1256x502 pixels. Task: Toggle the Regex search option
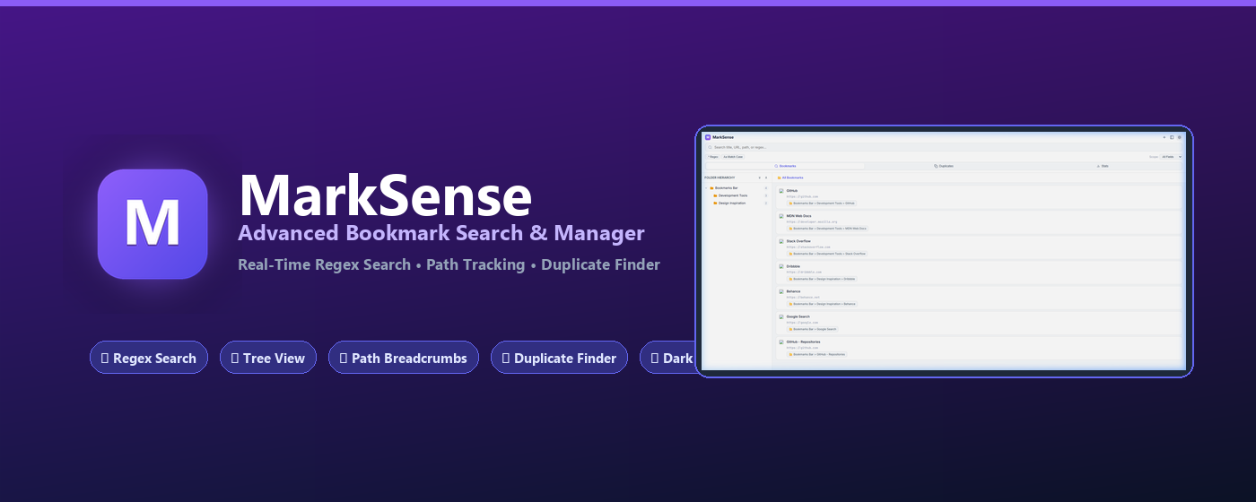point(712,157)
